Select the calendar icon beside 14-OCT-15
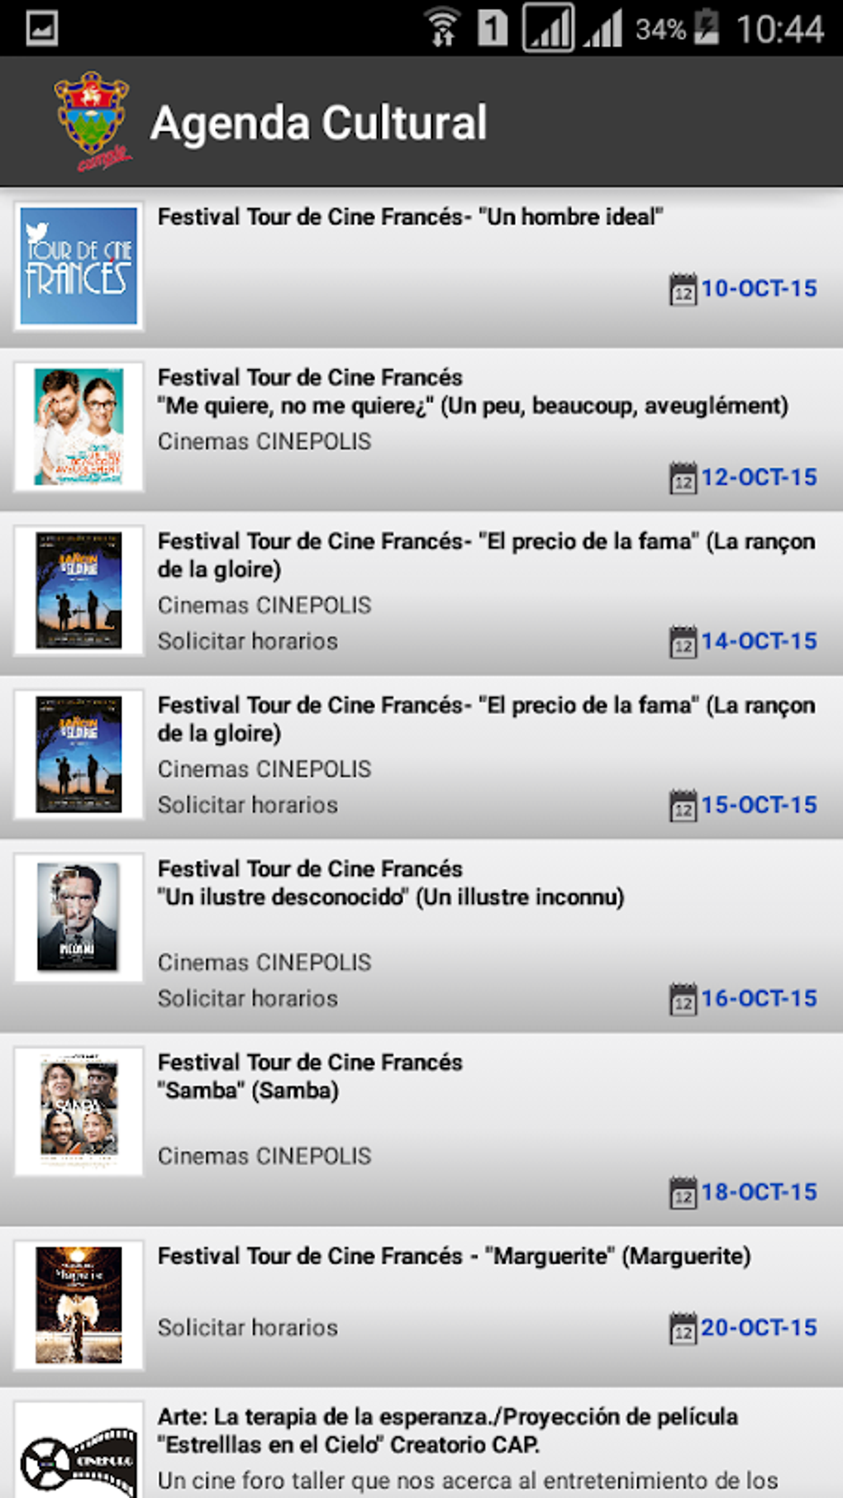This screenshot has width=843, height=1498. tap(683, 642)
